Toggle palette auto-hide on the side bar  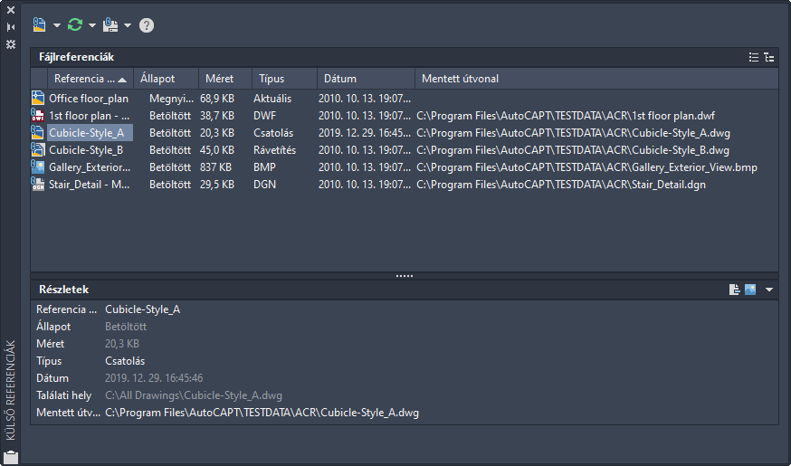11,26
